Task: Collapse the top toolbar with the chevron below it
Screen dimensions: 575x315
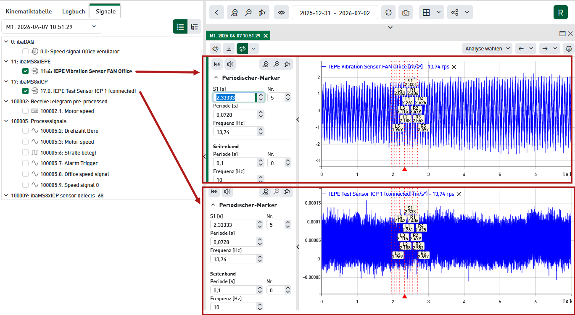Action: 390,27
